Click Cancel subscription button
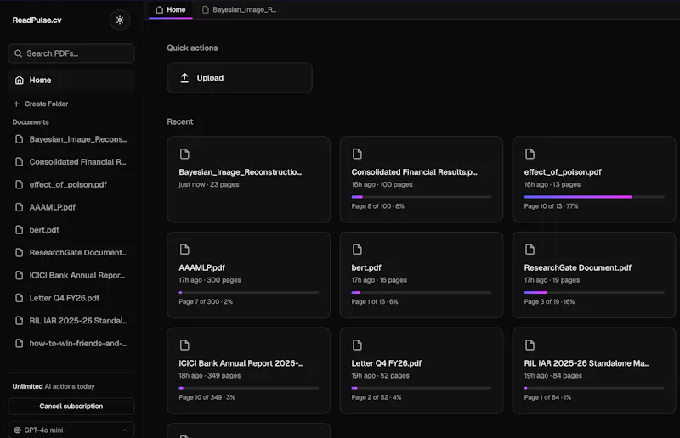This screenshot has height=438, width=680. 71,407
